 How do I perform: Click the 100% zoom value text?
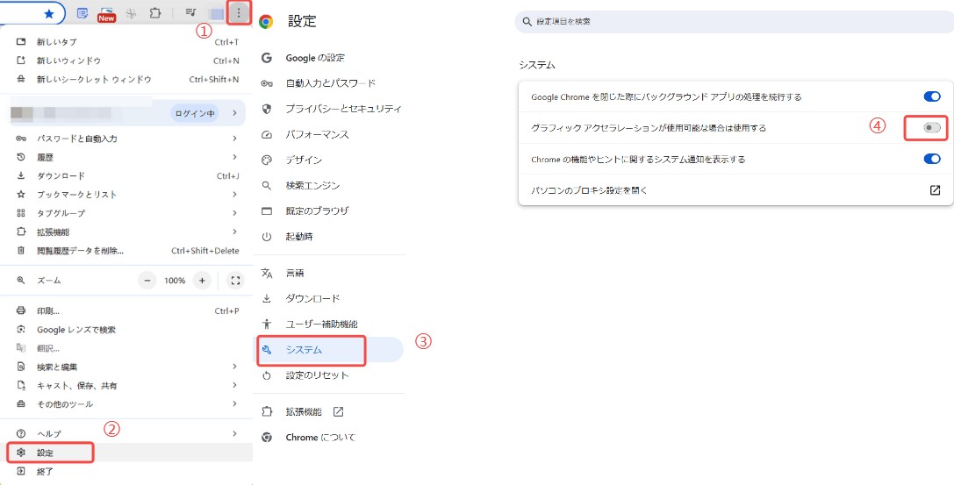175,281
